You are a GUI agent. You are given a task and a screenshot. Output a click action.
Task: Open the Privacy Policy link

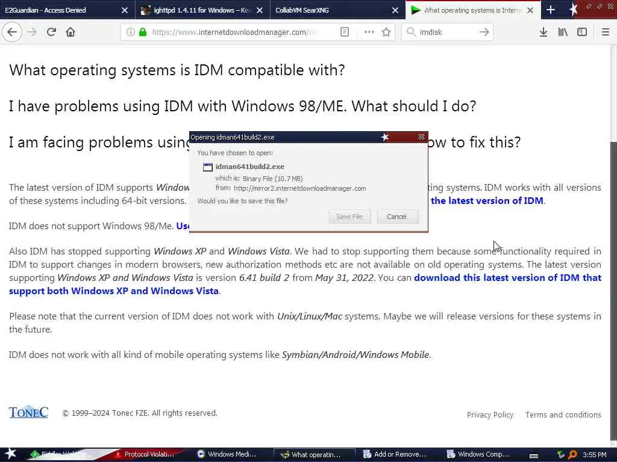point(490,415)
